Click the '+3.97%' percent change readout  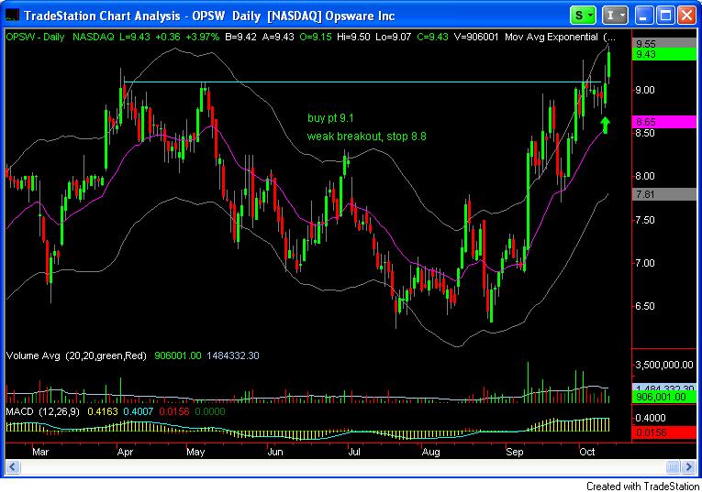203,37
